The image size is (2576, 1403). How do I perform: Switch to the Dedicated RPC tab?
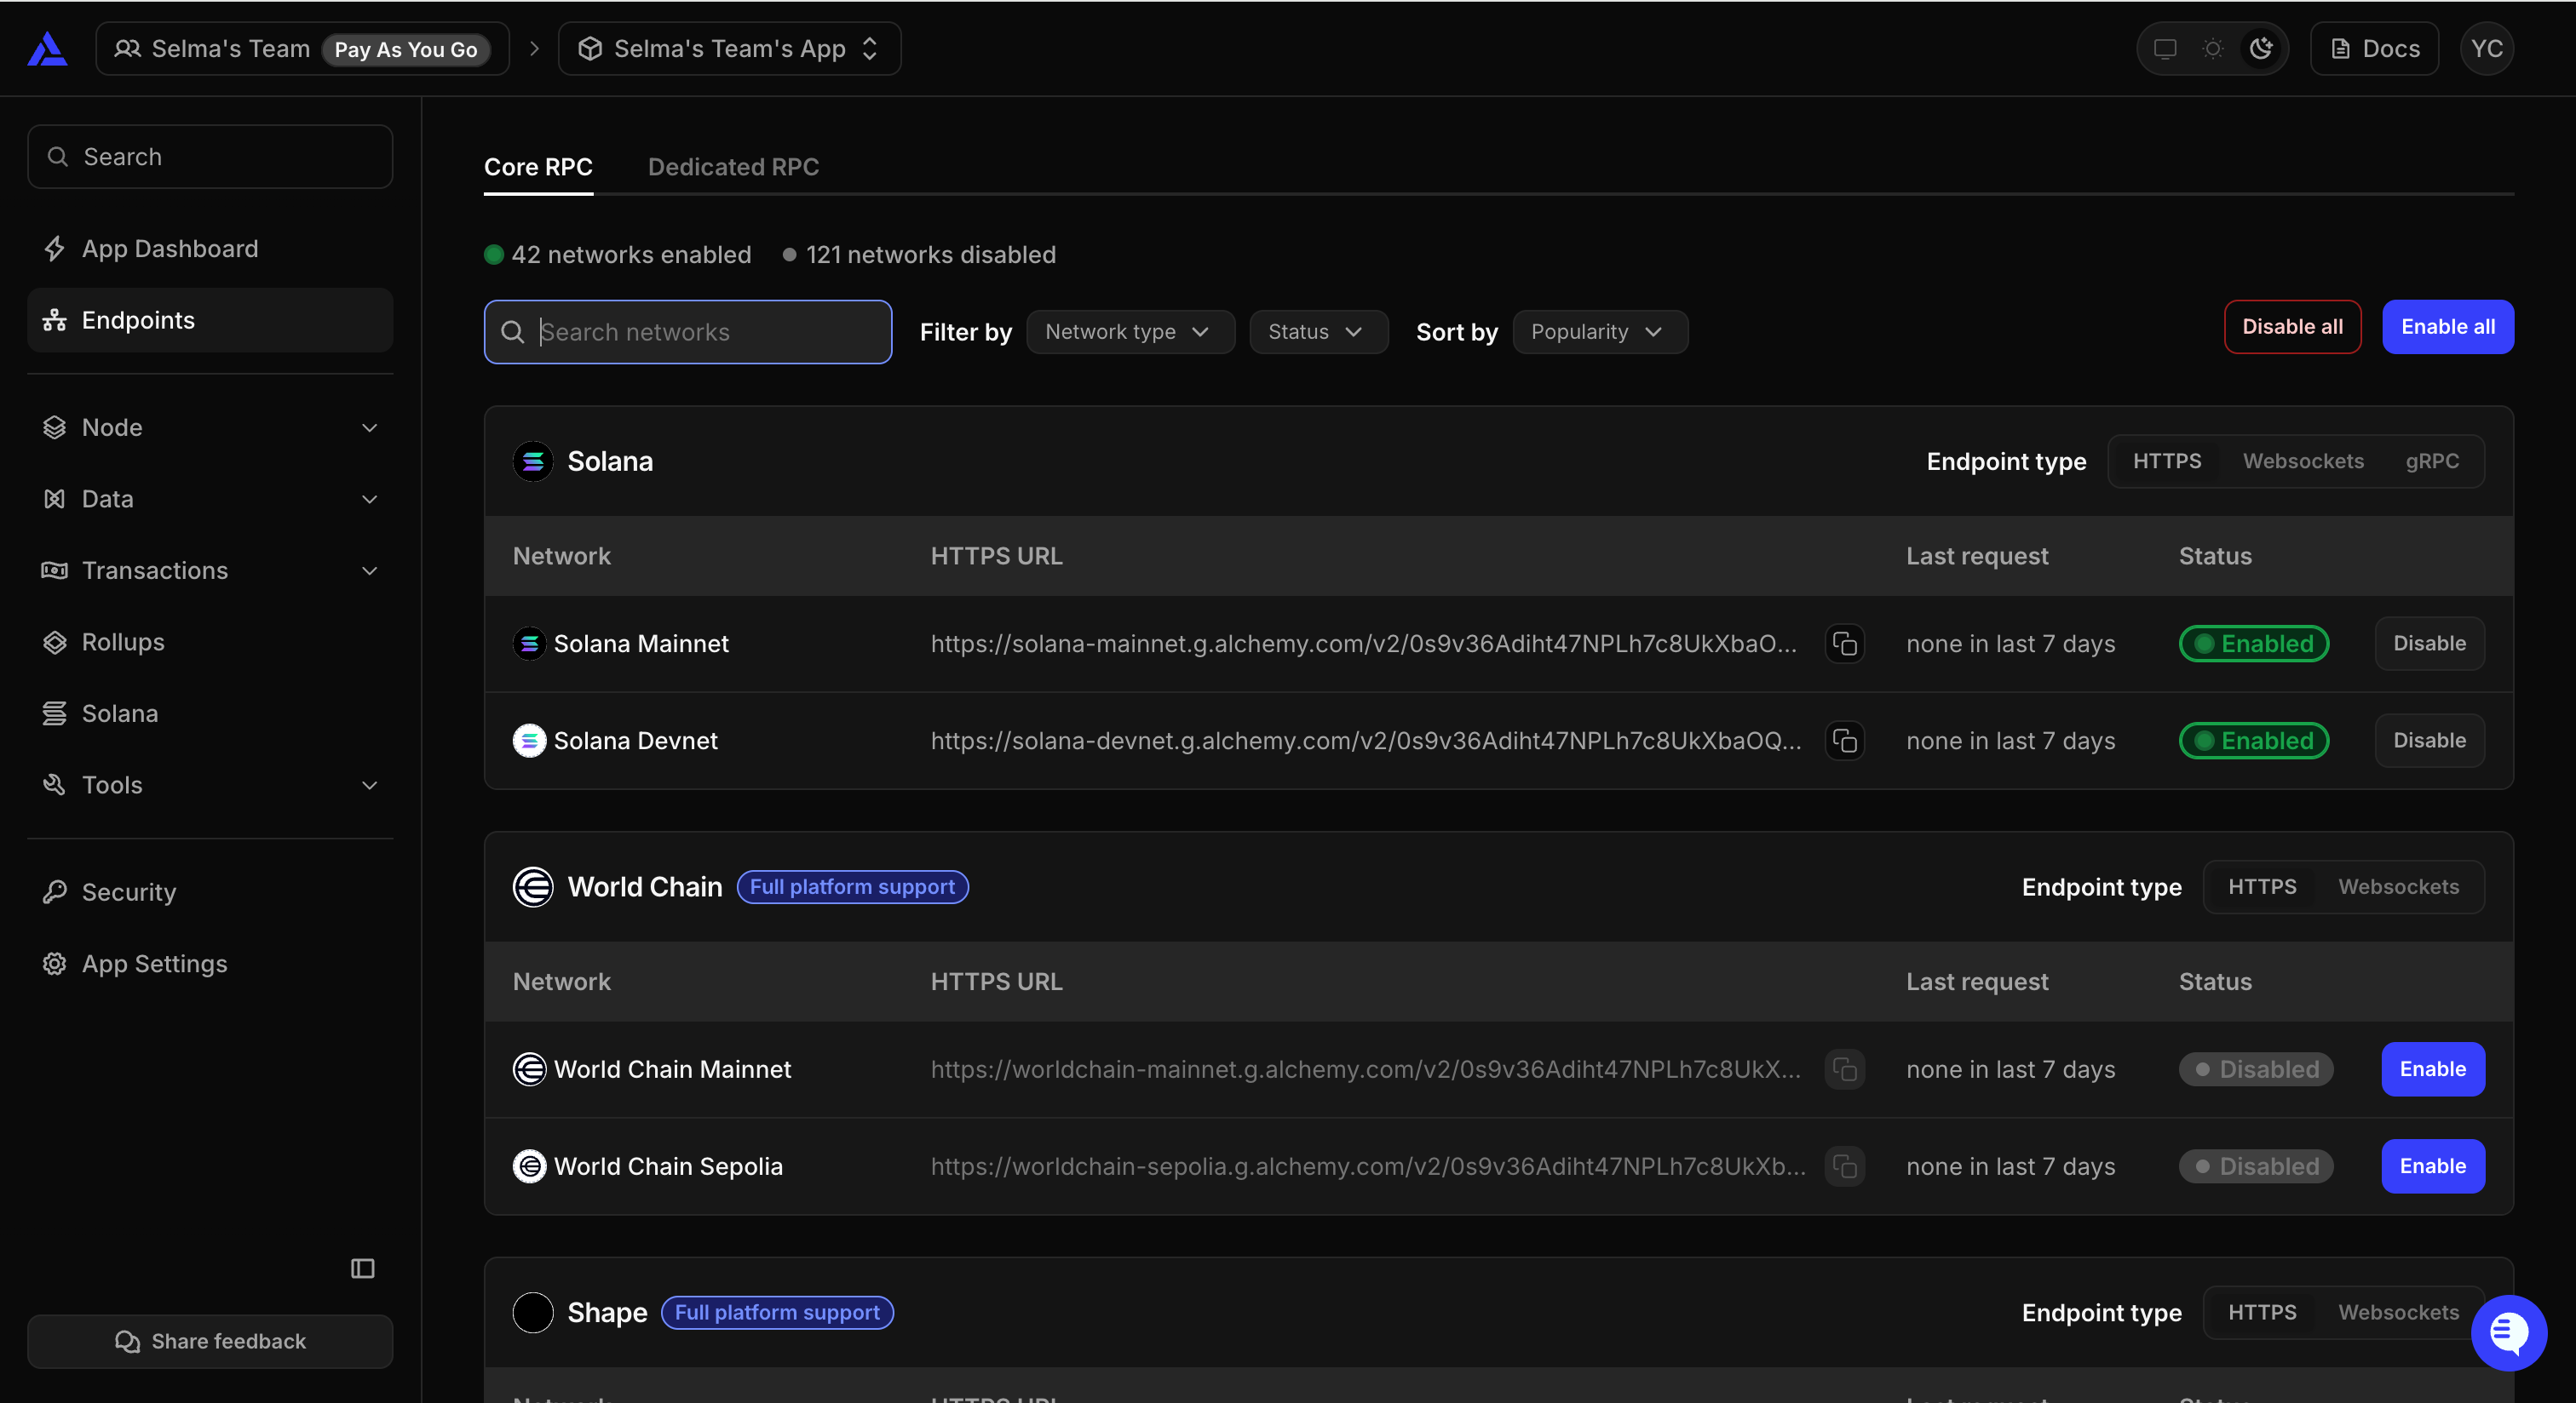point(733,167)
